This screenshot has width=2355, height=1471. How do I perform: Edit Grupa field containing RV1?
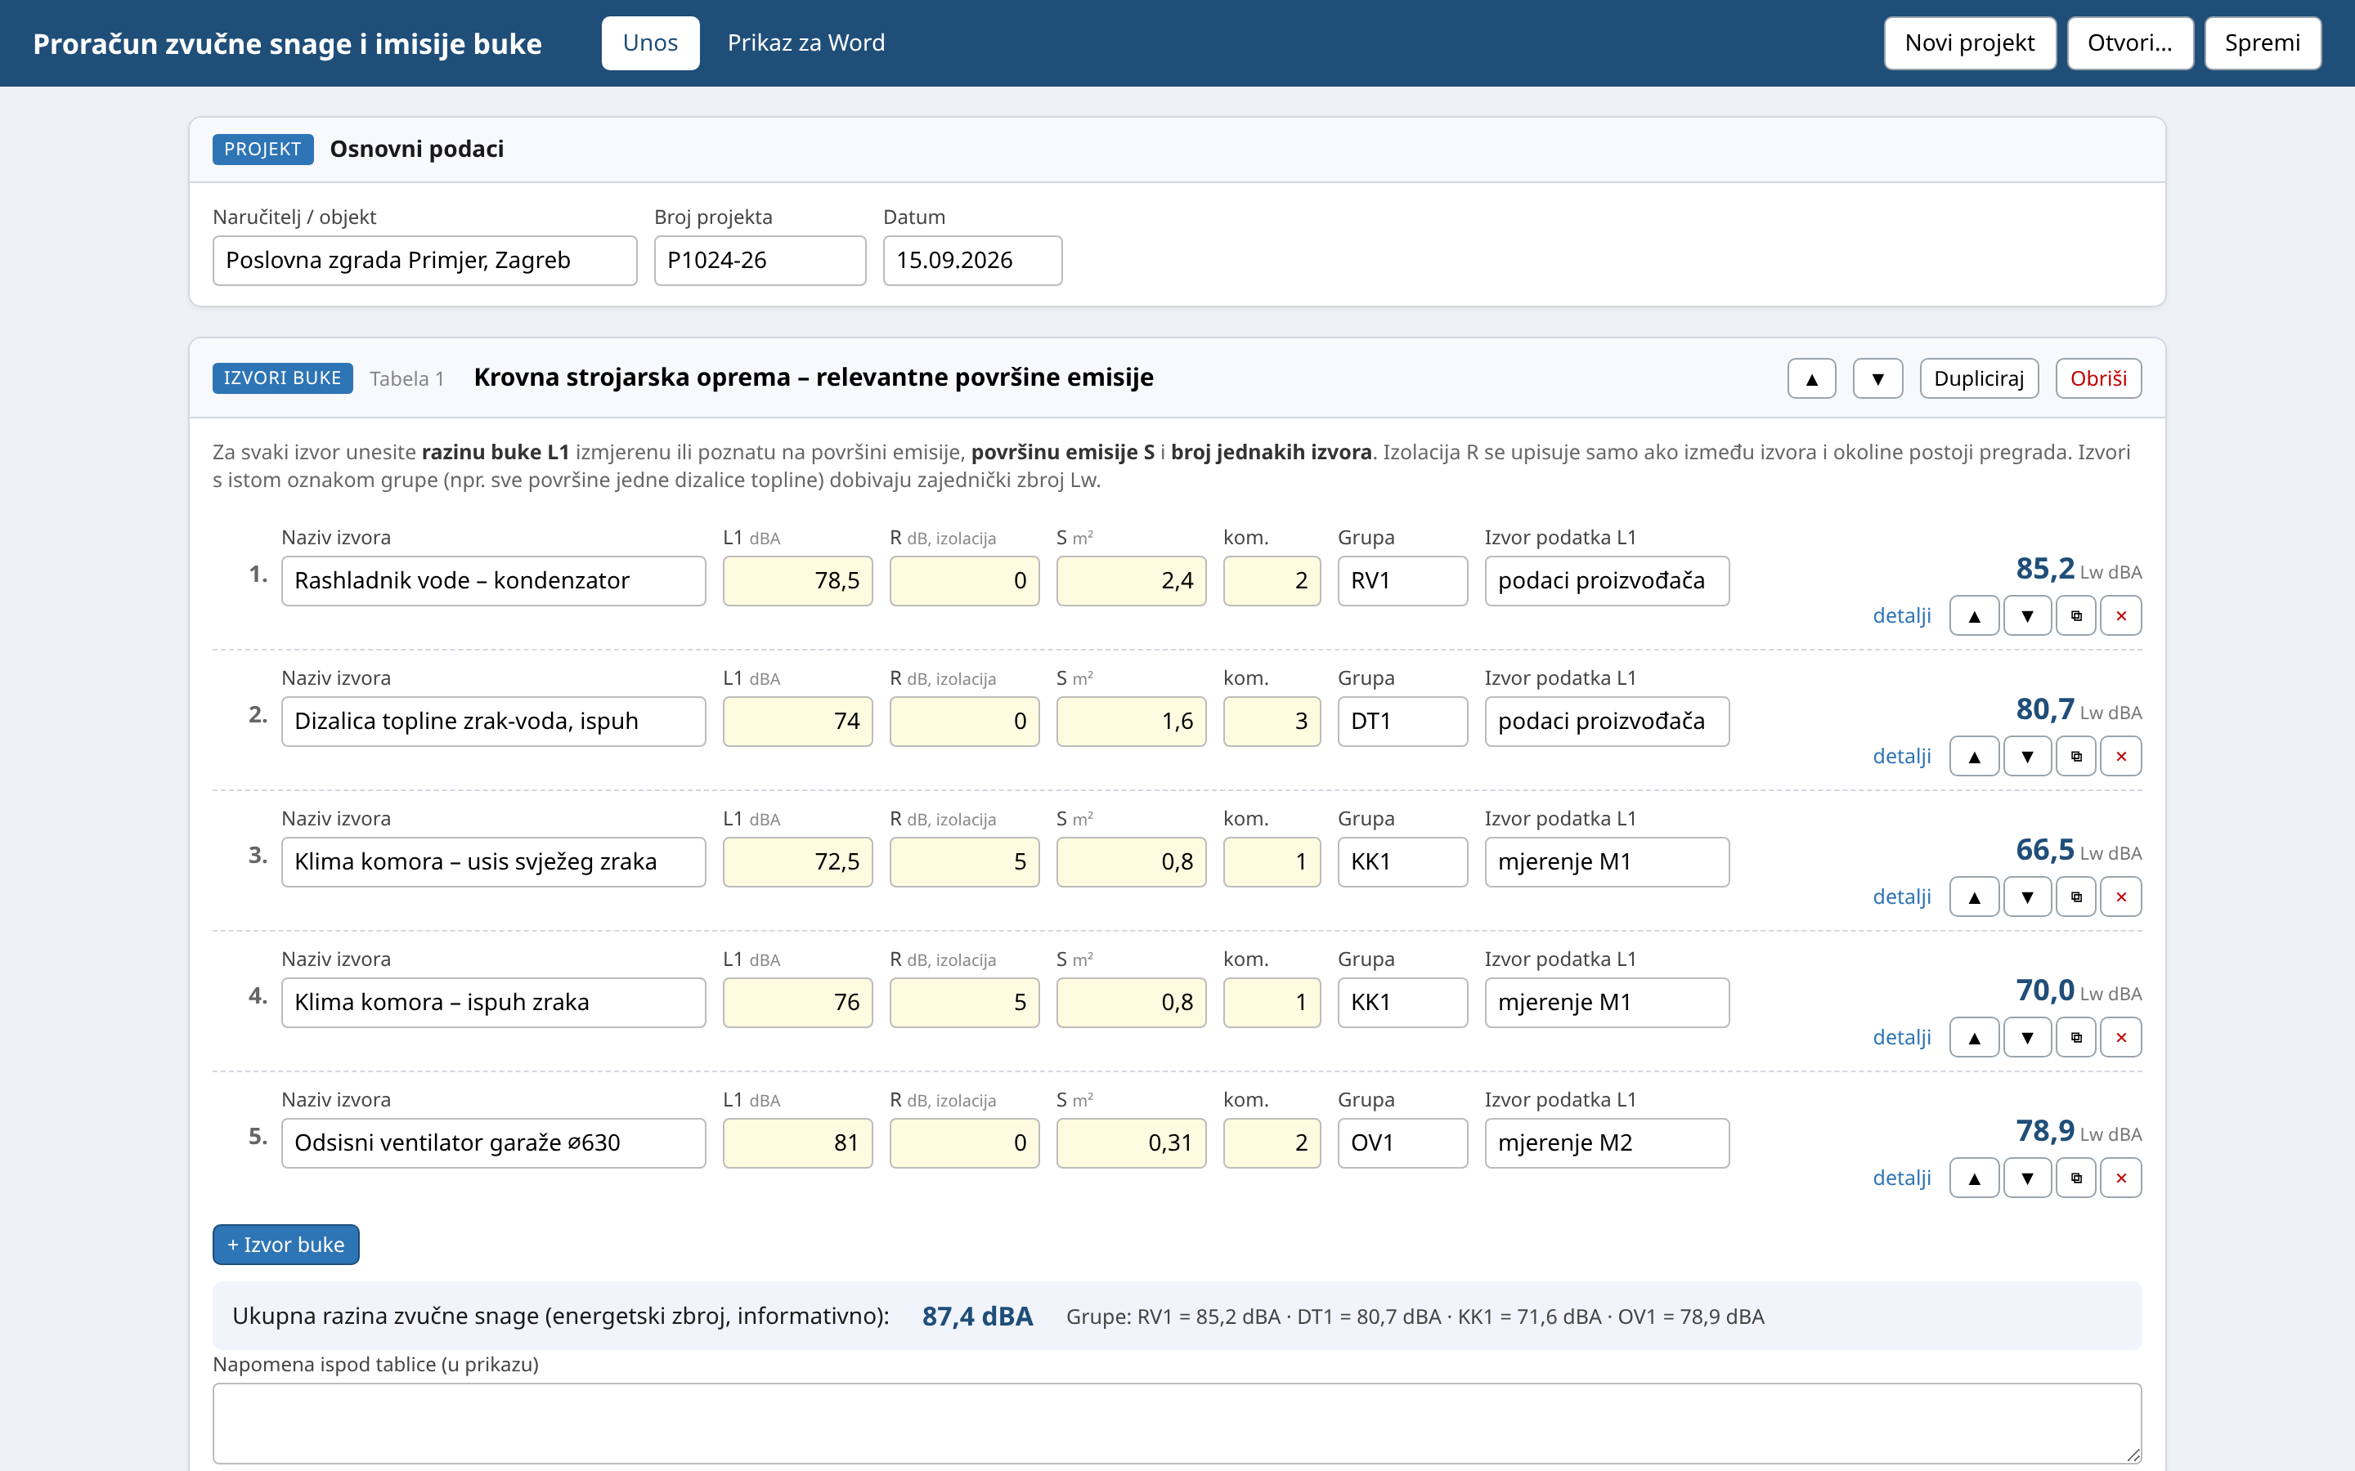(1402, 581)
